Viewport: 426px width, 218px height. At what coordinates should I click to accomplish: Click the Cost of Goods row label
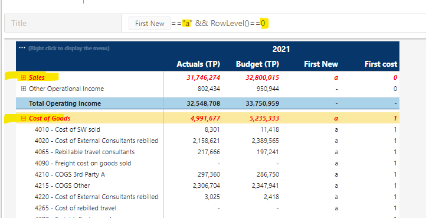click(50, 118)
